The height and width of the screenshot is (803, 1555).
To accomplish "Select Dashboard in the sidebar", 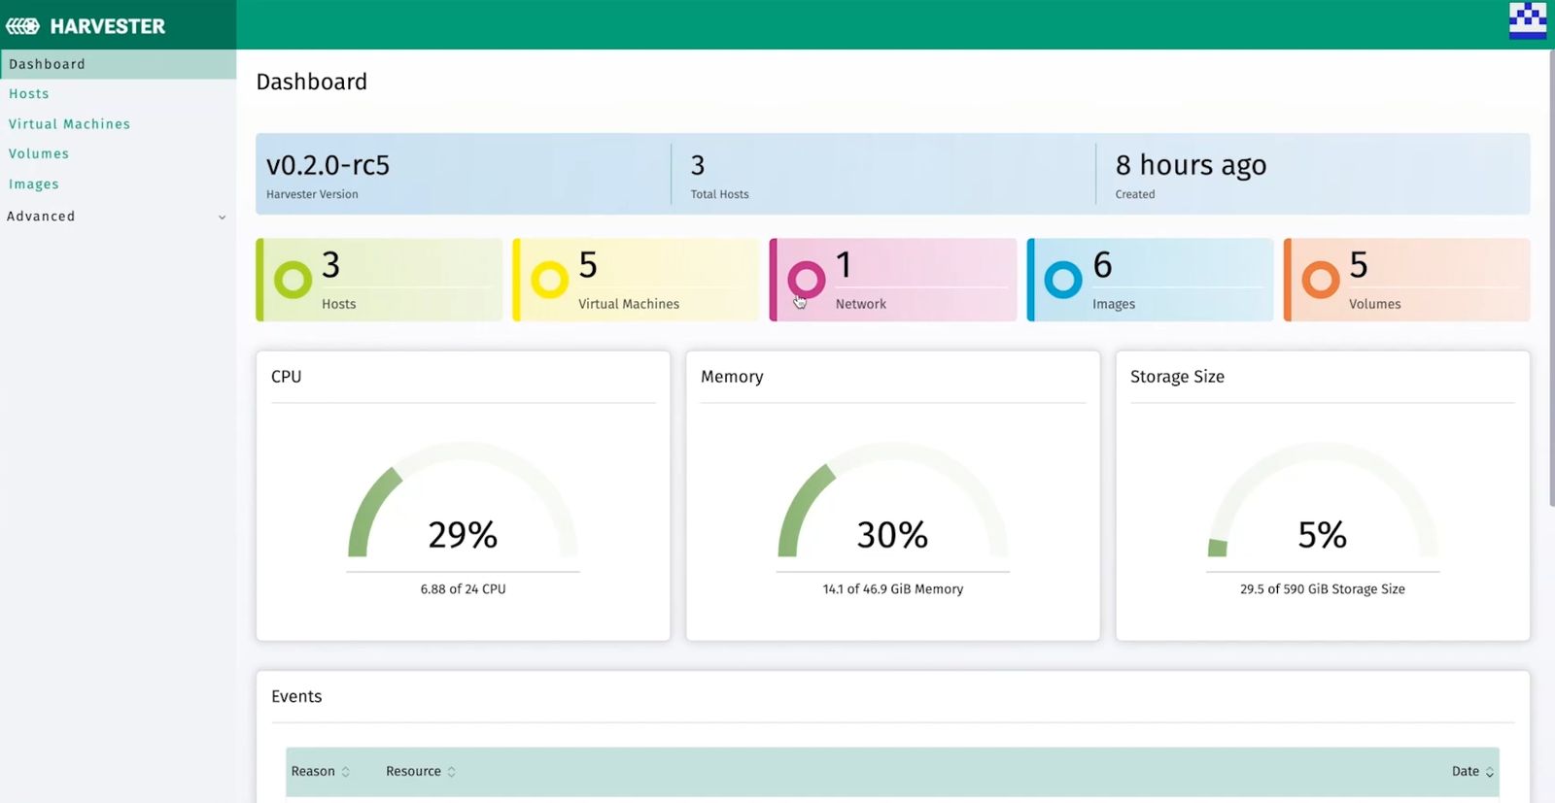I will (47, 64).
